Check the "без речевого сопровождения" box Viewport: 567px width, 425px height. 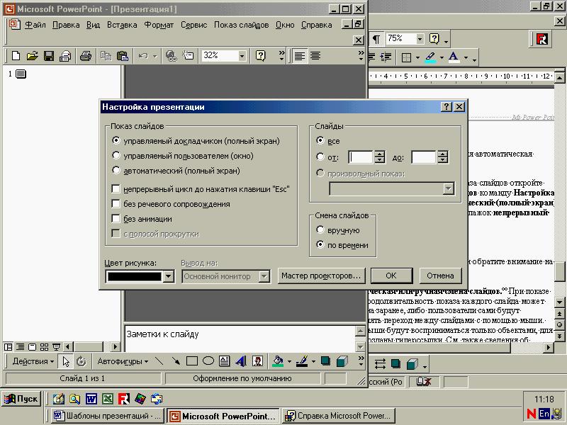(116, 204)
